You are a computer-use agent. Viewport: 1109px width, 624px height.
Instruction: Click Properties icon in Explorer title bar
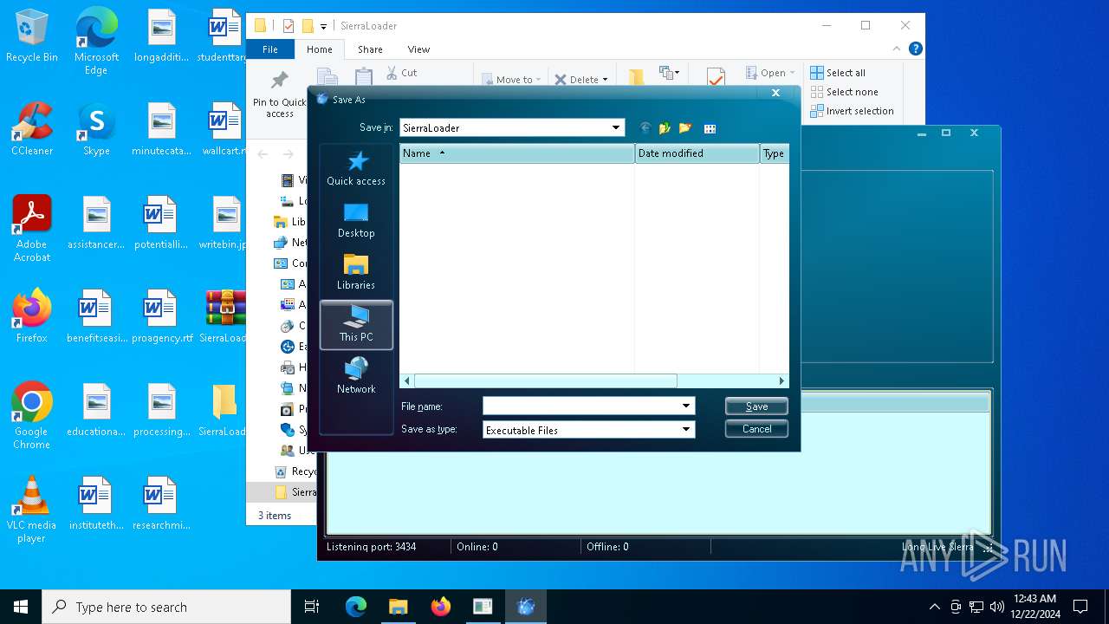(x=289, y=26)
